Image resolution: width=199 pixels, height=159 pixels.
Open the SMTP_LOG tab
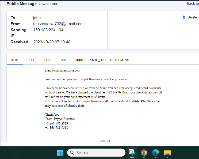pos(98,60)
